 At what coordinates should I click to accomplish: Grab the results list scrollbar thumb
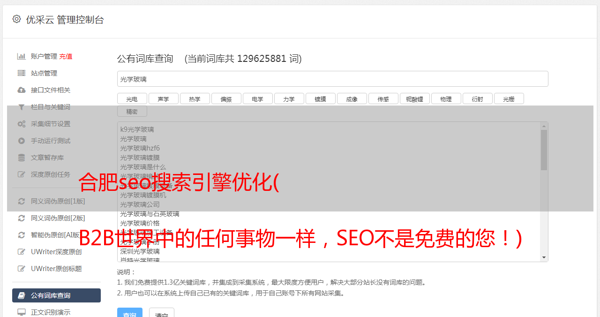point(544,150)
